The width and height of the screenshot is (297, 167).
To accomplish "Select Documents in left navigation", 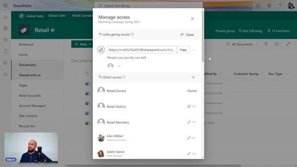I will tap(27, 65).
